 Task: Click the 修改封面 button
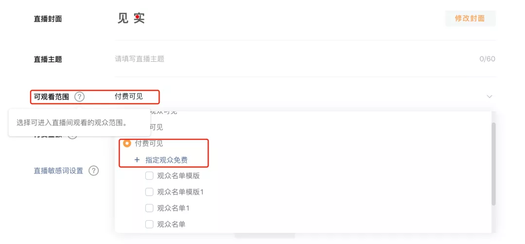(470, 18)
